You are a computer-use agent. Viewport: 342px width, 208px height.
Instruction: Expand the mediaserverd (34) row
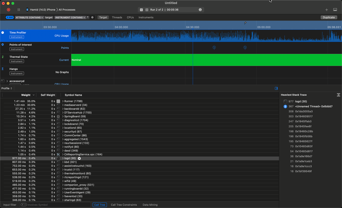pos(63,105)
